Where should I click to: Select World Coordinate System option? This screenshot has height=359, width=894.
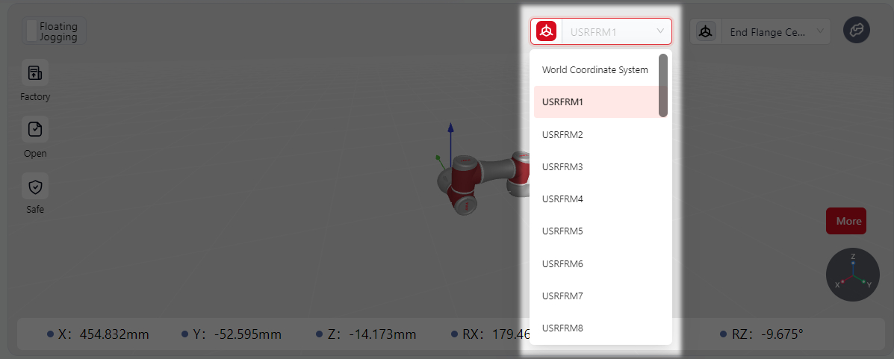point(595,70)
